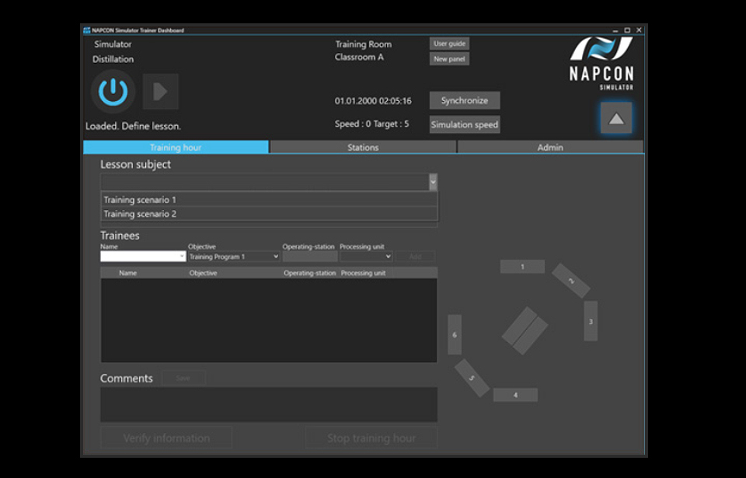This screenshot has height=478, width=746.
Task: Open the User guide
Action: [449, 44]
